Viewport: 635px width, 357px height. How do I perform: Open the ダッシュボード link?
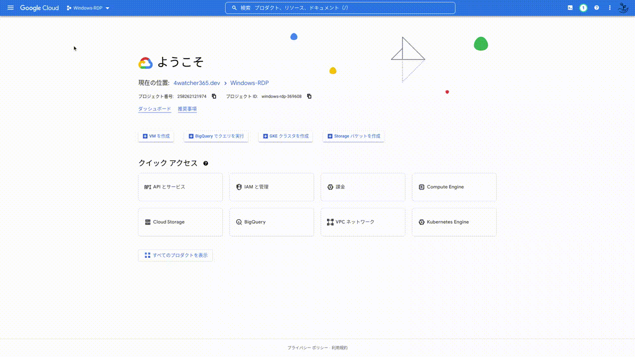pyautogui.click(x=155, y=109)
